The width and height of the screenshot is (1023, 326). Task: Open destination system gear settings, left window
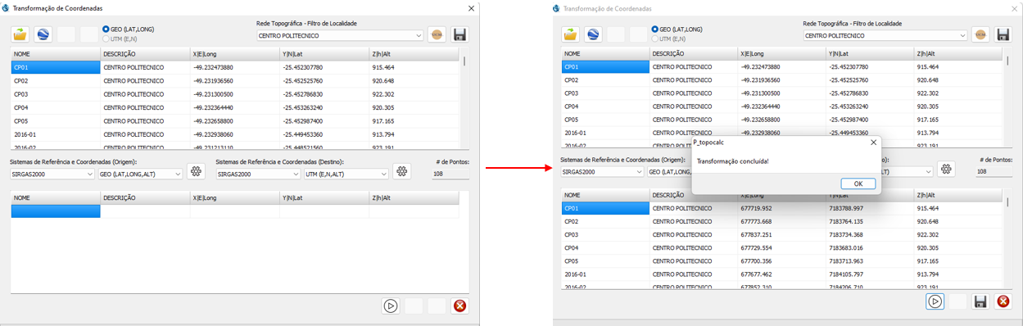coord(401,171)
